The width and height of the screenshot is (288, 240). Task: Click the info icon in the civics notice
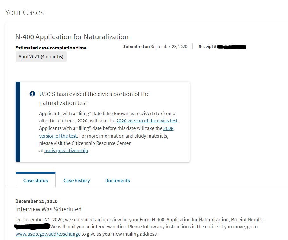pos(32,94)
